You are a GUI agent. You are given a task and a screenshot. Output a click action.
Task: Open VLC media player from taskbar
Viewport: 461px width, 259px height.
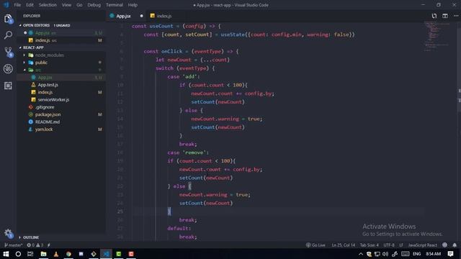point(56,254)
